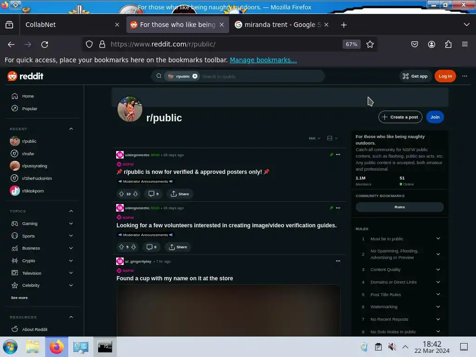
Task: Reload the current page
Action: point(45,44)
